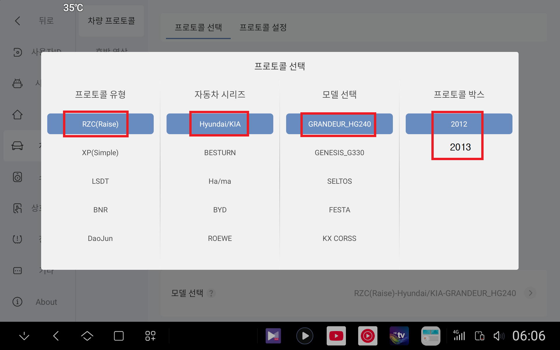Select FESTA model

pyautogui.click(x=339, y=210)
